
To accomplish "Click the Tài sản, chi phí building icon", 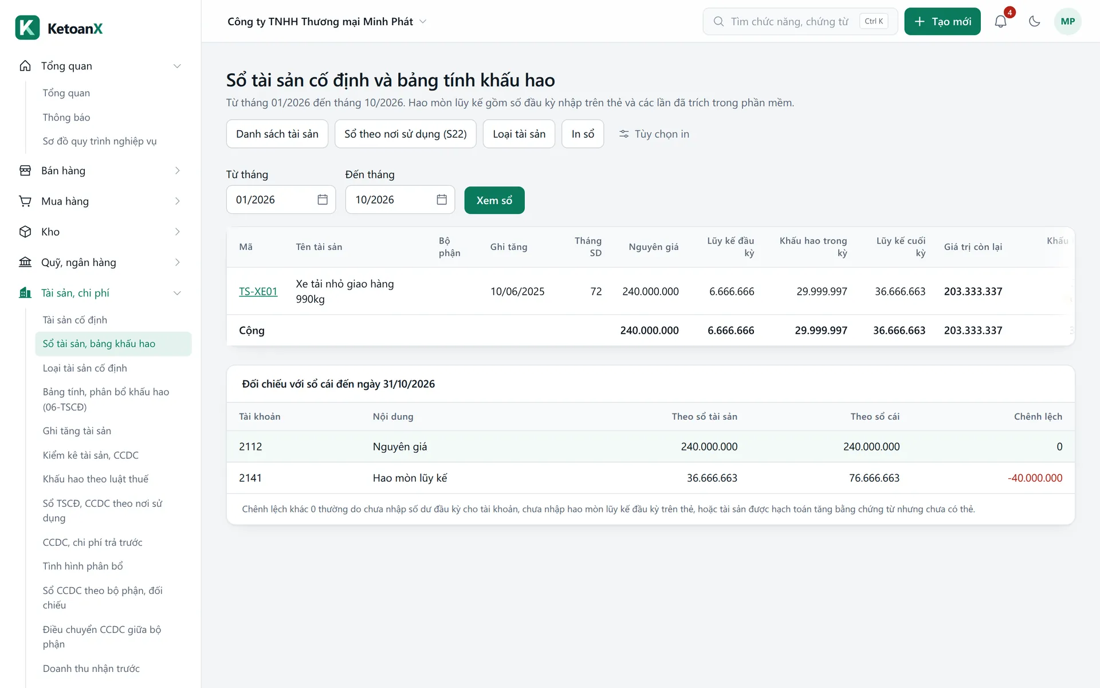I will [25, 293].
